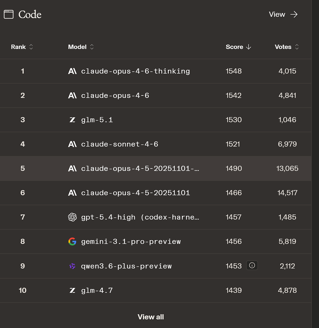Sort the table by Score column
The width and height of the screenshot is (319, 328).
click(x=238, y=47)
